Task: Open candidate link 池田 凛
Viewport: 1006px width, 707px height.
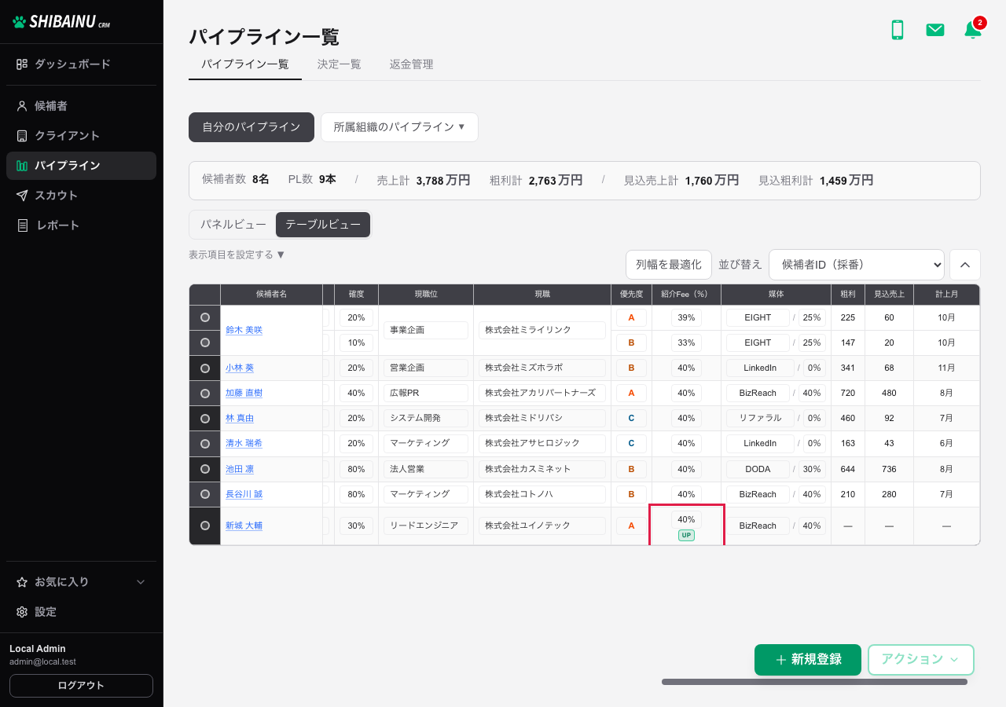Action: (240, 469)
